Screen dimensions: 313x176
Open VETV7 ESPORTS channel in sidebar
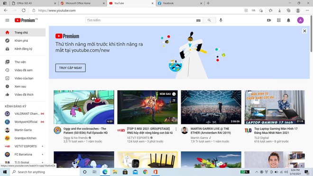click(x=23, y=147)
